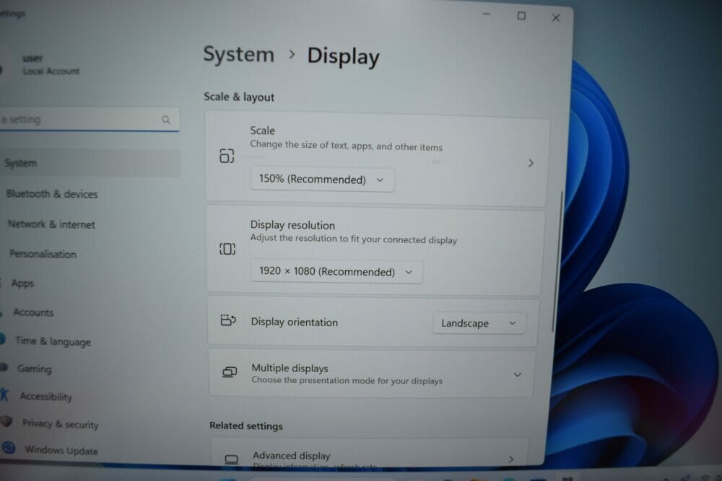Click the Accessibility sidebar icon
Image resolution: width=722 pixels, height=481 pixels.
click(x=4, y=394)
